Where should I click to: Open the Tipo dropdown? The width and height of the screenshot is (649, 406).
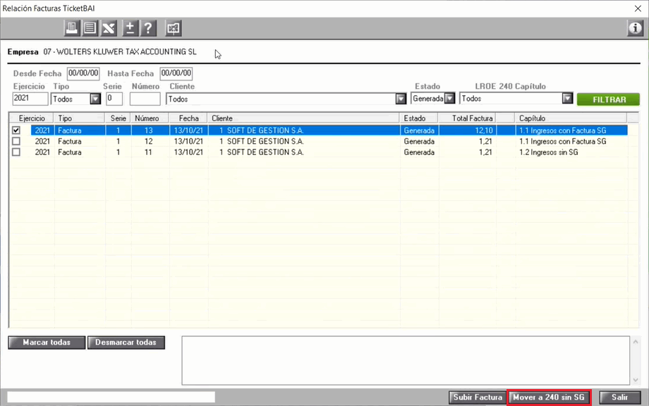[x=95, y=99]
